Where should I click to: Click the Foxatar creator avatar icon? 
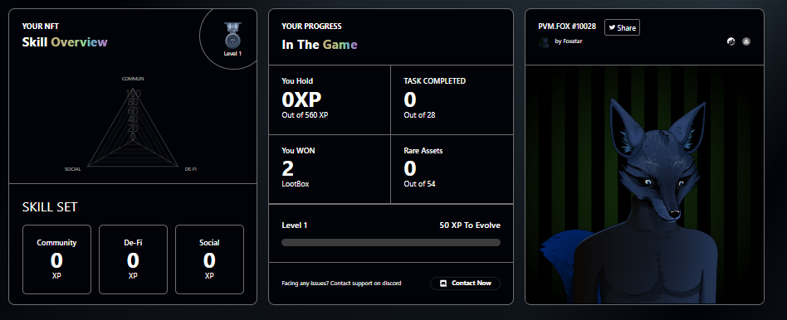(x=544, y=42)
